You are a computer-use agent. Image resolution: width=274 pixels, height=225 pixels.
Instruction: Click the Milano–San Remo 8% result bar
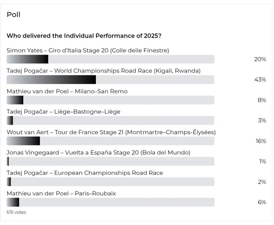[x=110, y=100]
